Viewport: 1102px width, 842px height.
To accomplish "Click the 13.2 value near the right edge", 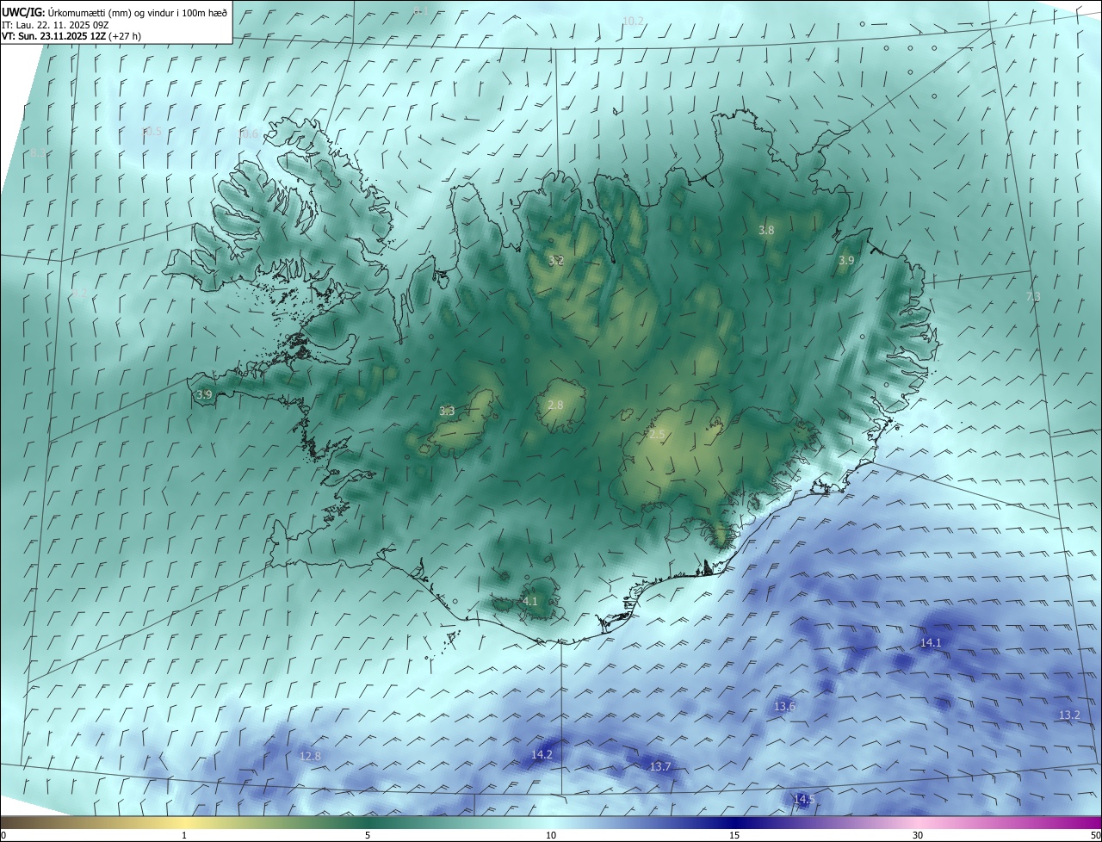I will pyautogui.click(x=1069, y=715).
